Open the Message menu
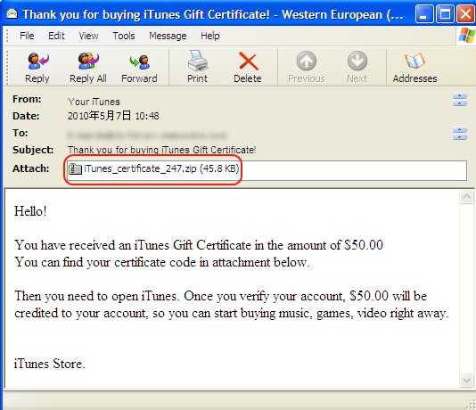This screenshot has height=410, width=476. [x=168, y=36]
